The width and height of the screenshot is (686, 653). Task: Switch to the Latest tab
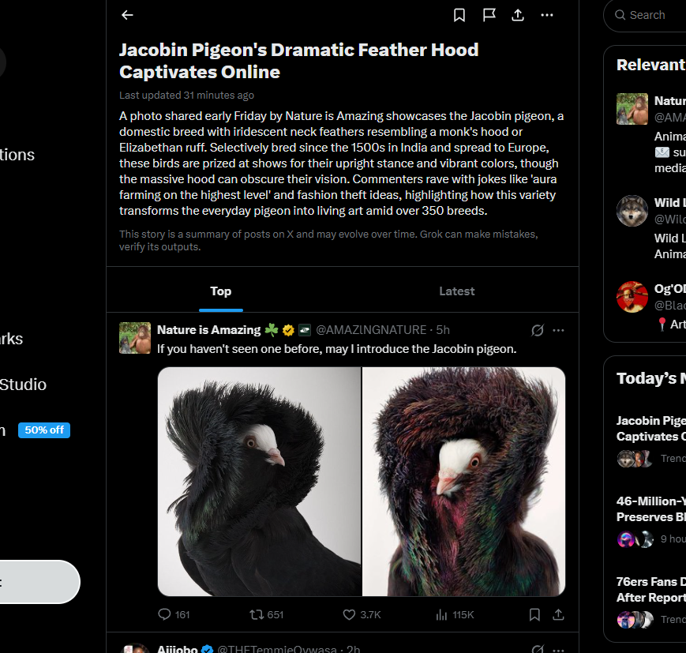pos(457,291)
